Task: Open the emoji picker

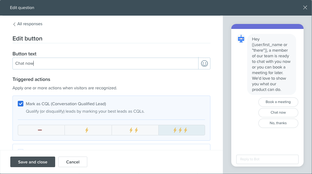Action: coord(204,63)
